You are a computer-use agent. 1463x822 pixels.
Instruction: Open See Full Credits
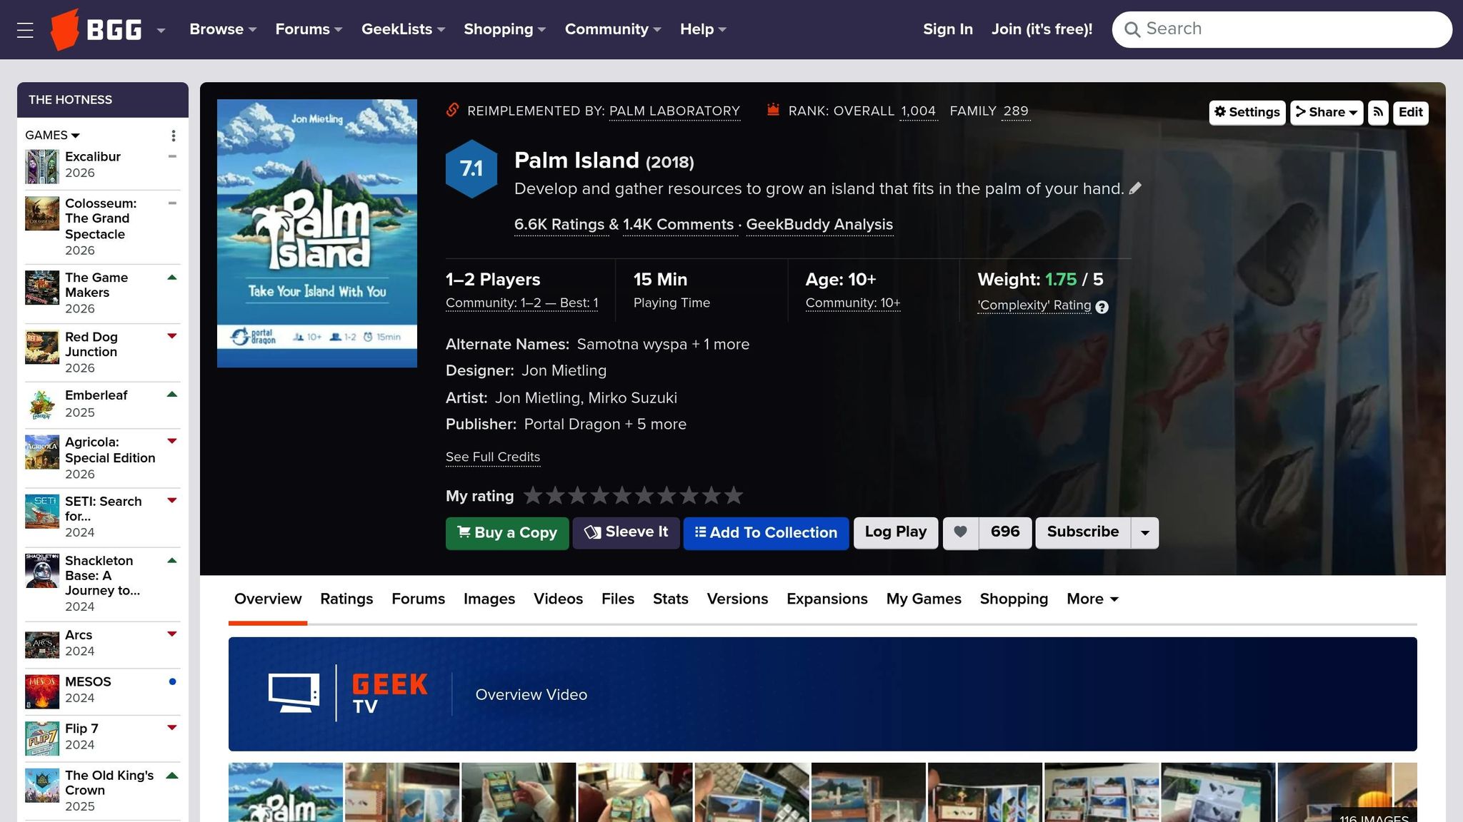pos(493,457)
